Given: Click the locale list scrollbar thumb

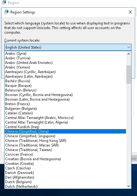Looking at the screenshot, I should pos(129,75).
